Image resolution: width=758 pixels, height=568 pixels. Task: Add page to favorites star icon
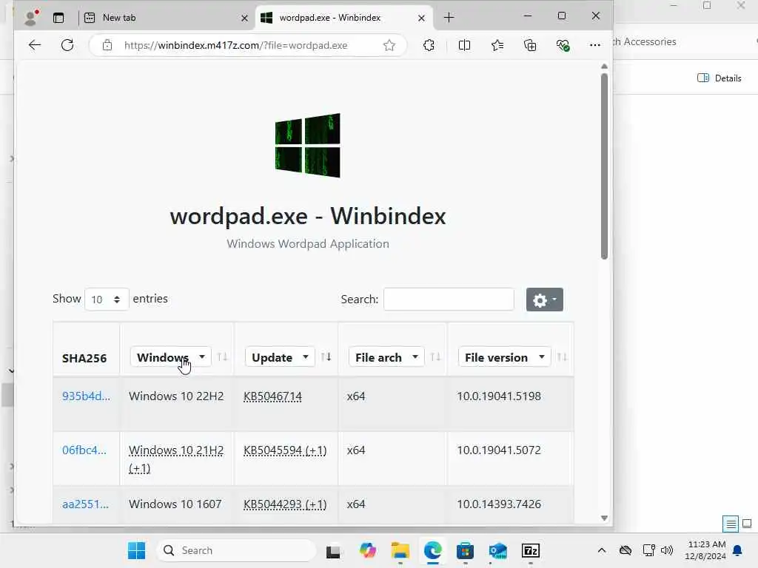pyautogui.click(x=389, y=45)
